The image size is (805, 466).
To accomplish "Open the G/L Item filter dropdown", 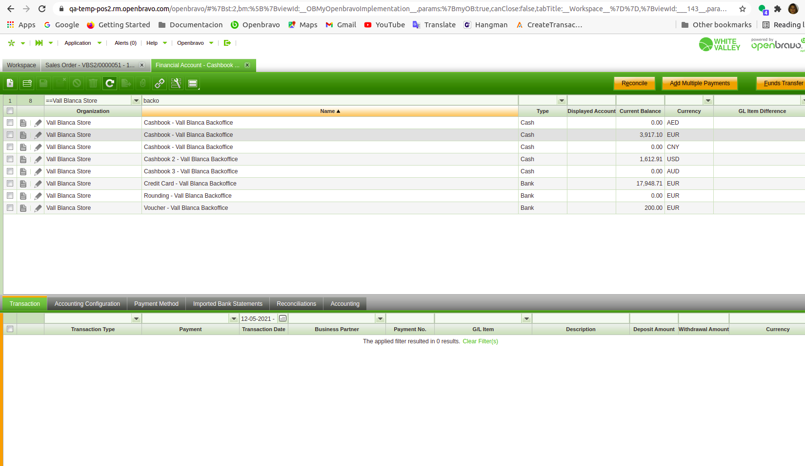I will 526,318.
